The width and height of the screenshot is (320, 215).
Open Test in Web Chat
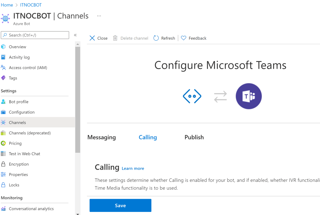pyautogui.click(x=24, y=154)
